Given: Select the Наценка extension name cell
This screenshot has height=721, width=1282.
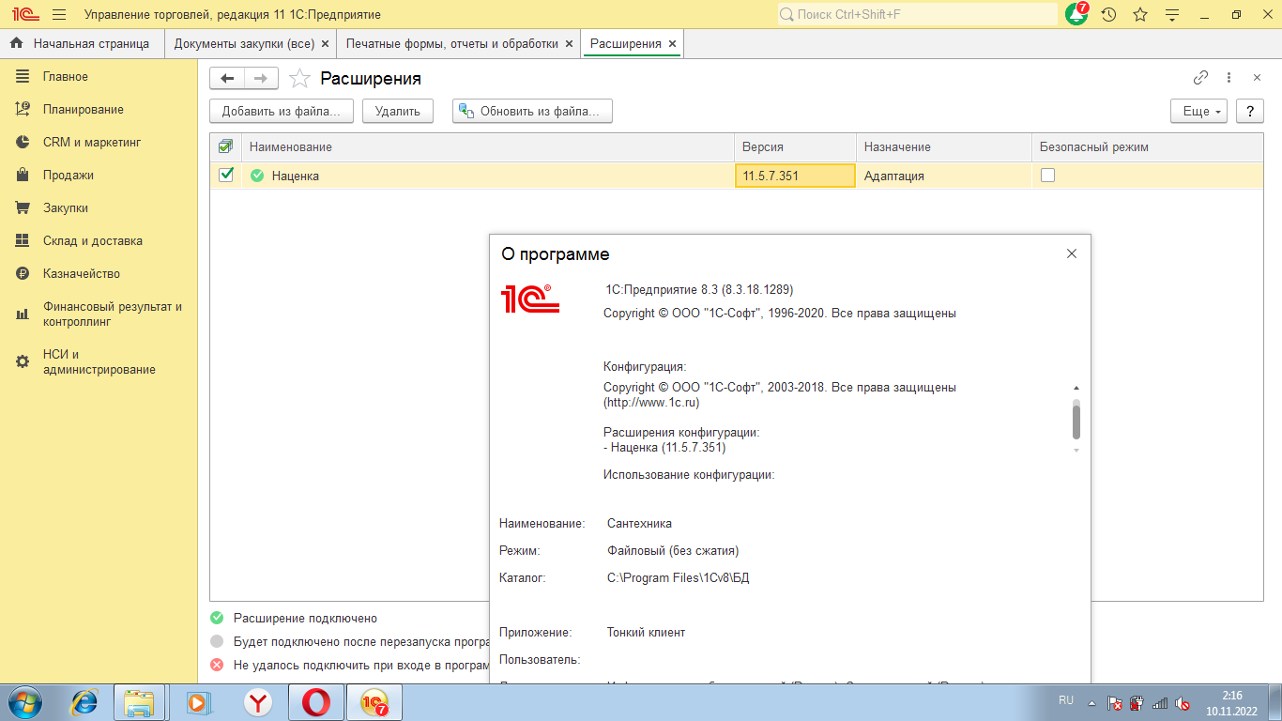Looking at the screenshot, I should tap(488, 176).
